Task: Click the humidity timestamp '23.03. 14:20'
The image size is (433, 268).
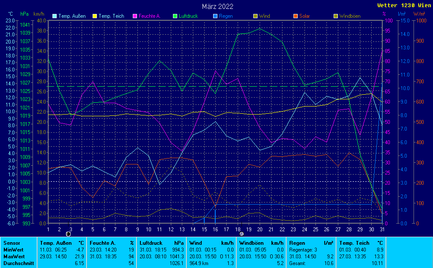Action: (103, 250)
